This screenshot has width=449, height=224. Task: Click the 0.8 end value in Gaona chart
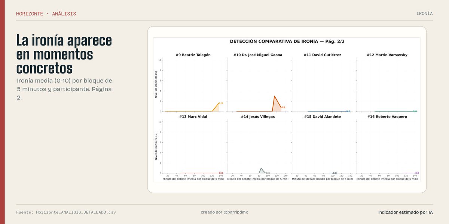pyautogui.click(x=283, y=108)
